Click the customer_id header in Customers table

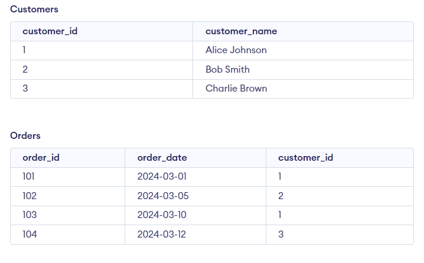(x=50, y=31)
